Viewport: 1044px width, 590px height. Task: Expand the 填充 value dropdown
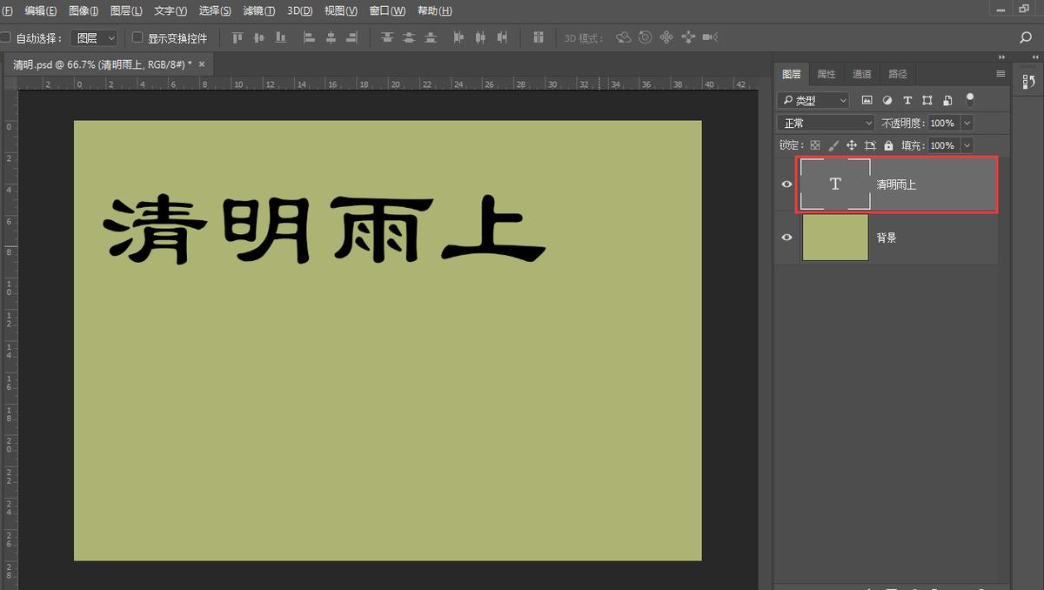(x=966, y=144)
